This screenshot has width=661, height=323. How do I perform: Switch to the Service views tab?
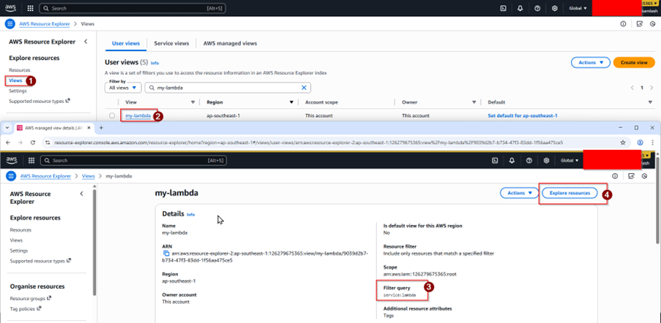tap(171, 43)
